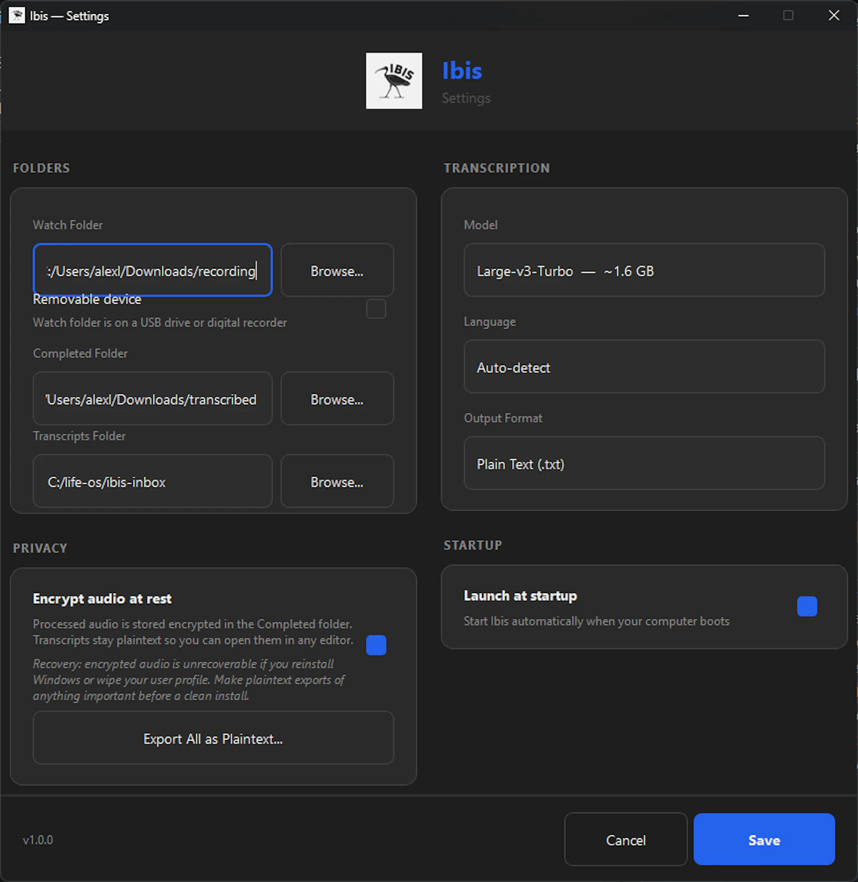Viewport: 858px width, 882px height.
Task: Cancel the settings changes
Action: pyautogui.click(x=626, y=839)
